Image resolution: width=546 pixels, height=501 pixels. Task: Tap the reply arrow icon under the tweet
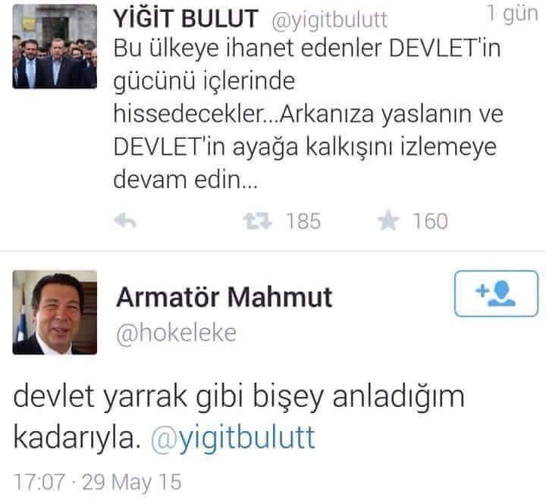point(125,221)
